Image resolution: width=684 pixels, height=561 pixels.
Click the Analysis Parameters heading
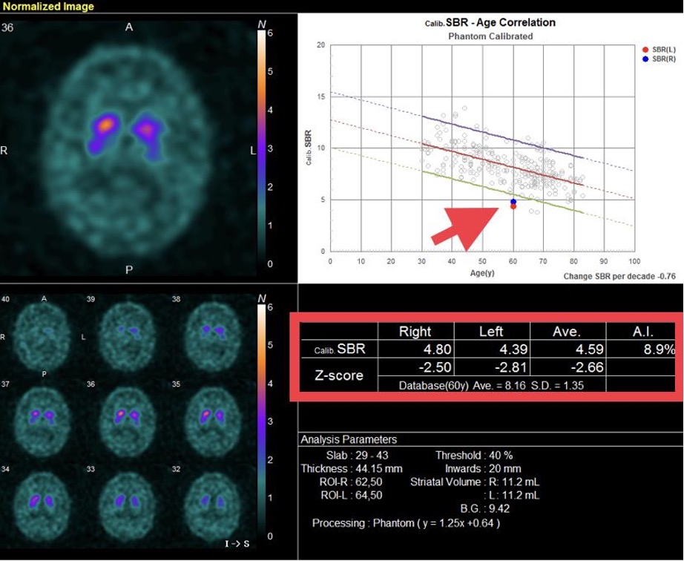pyautogui.click(x=348, y=440)
